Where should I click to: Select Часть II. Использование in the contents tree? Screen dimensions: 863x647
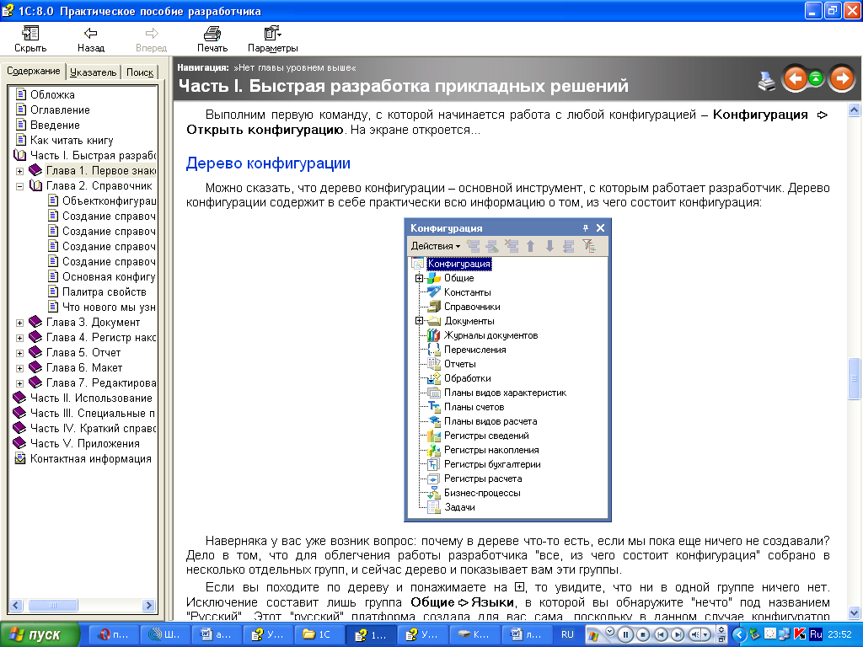[x=91, y=398]
